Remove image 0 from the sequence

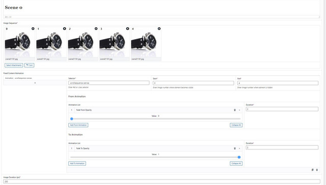[33, 28]
